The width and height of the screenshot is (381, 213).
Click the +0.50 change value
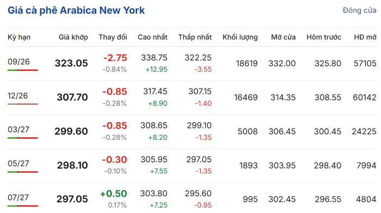[x=113, y=193]
